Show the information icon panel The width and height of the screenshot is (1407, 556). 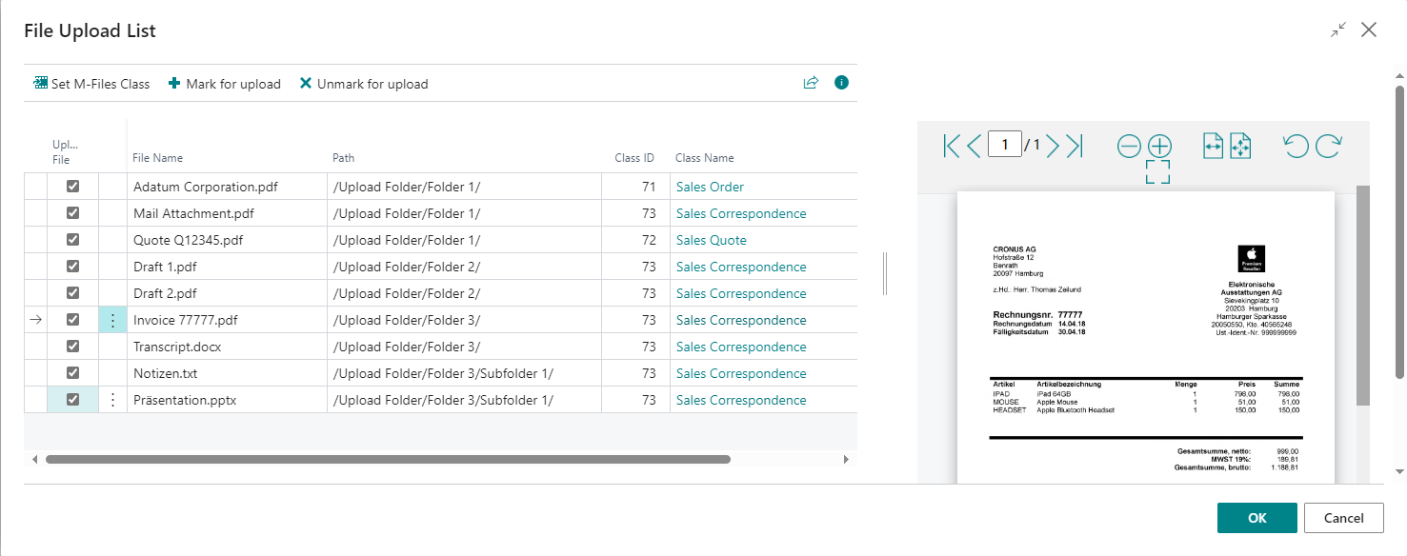click(841, 83)
